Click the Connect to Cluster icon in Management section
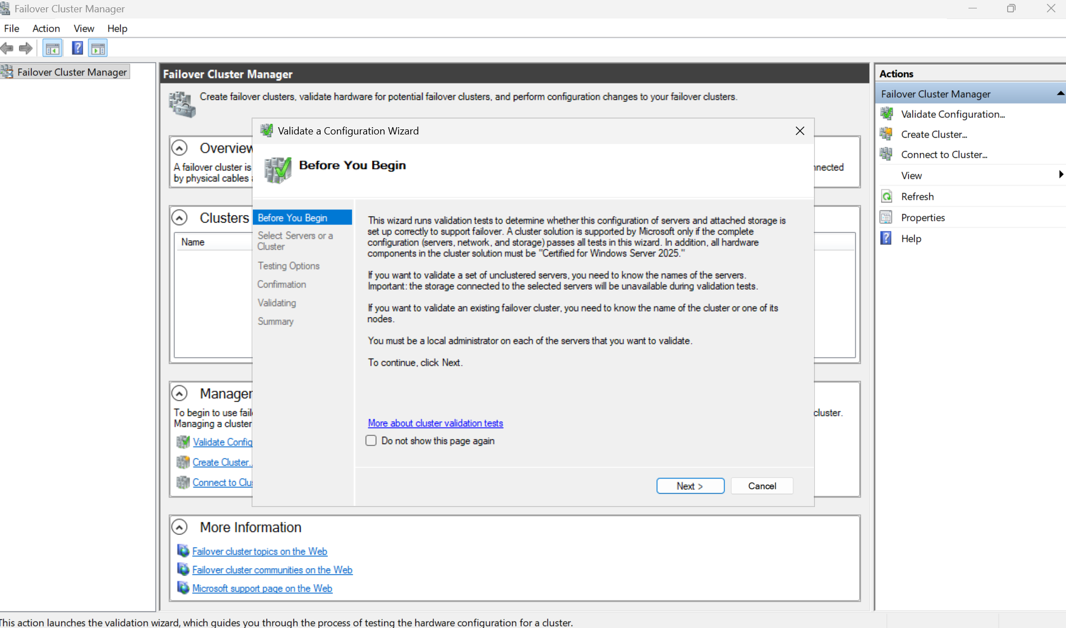This screenshot has height=628, width=1066. point(183,482)
